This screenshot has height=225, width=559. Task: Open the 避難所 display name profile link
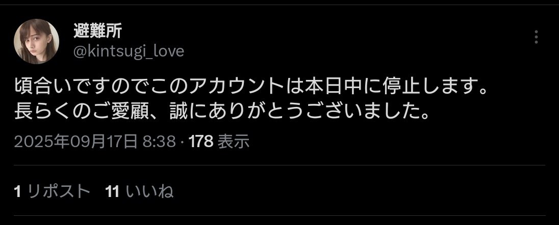(98, 31)
